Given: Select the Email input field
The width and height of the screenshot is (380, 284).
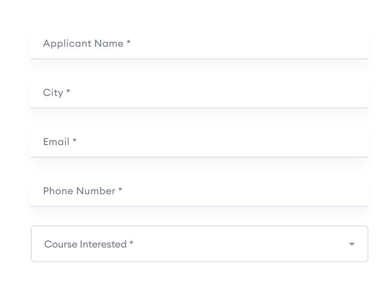Looking at the screenshot, I should pos(199,142).
